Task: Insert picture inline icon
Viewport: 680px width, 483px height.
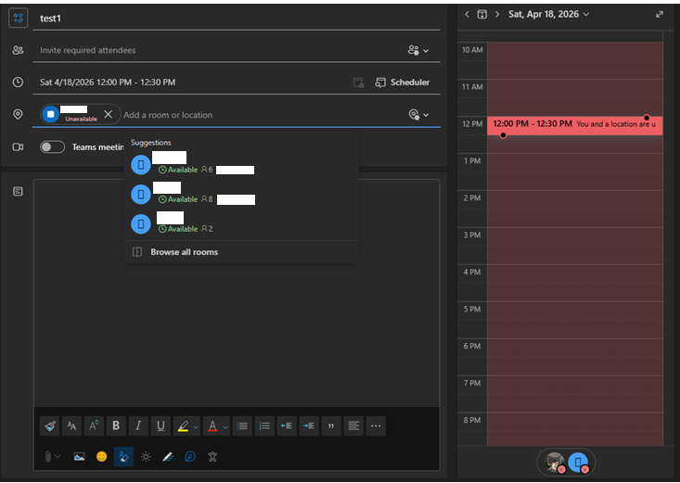Action: (x=80, y=456)
